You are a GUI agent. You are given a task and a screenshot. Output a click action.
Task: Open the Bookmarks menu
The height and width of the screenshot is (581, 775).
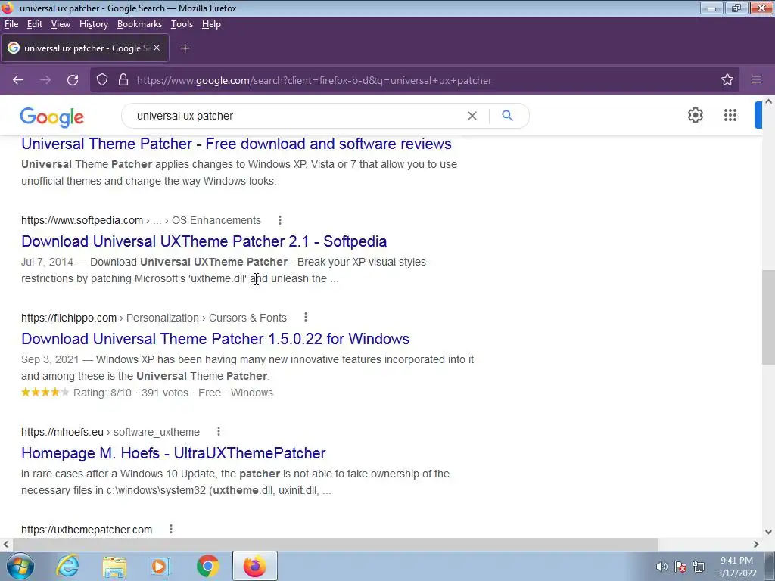coord(139,24)
